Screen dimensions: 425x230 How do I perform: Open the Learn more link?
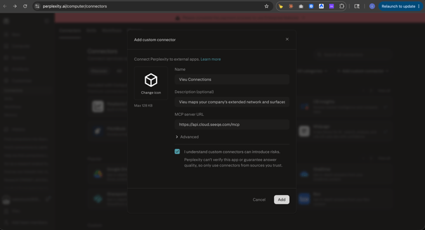(211, 60)
